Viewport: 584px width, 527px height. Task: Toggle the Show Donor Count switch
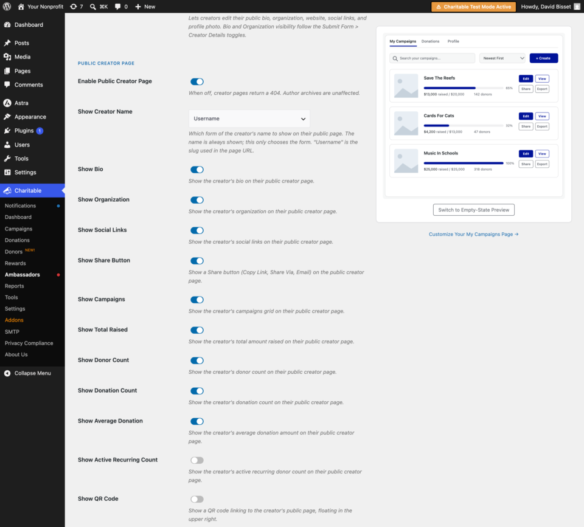(x=196, y=360)
